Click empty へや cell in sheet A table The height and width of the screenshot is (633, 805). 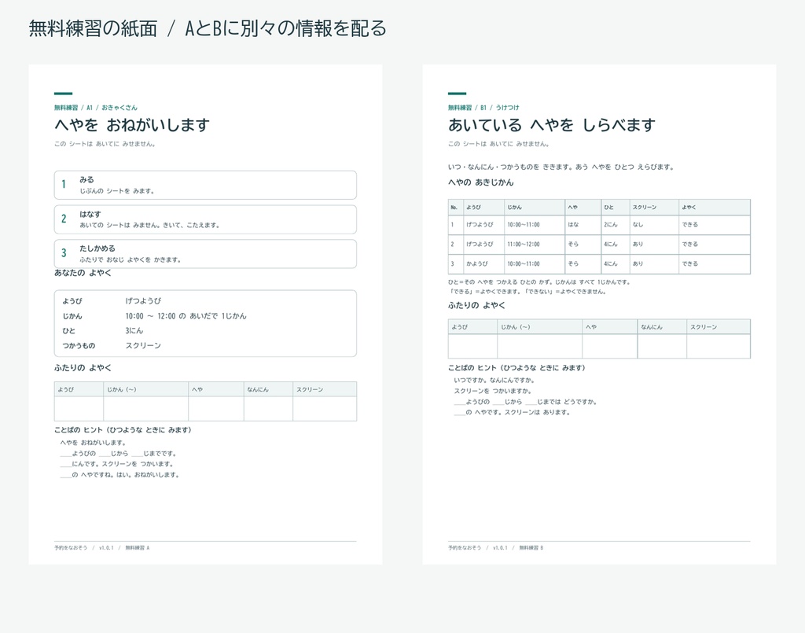216,409
